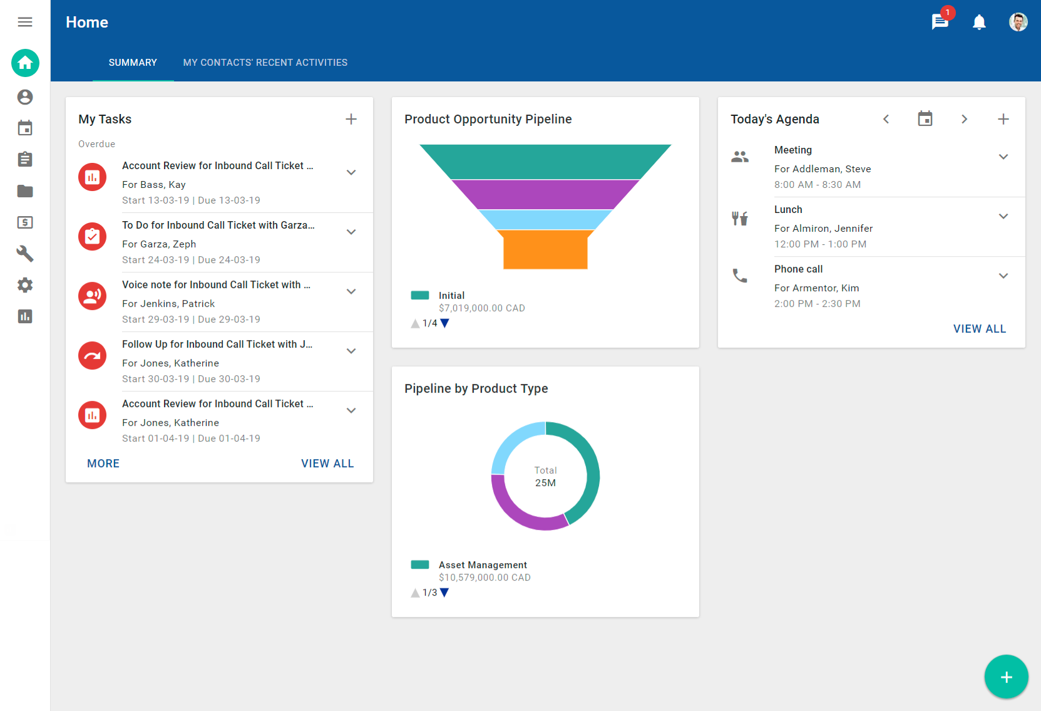
Task: Expand the Voice note task for Jenkins
Action: (351, 291)
